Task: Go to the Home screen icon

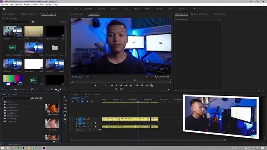Action: click(x=4, y=9)
